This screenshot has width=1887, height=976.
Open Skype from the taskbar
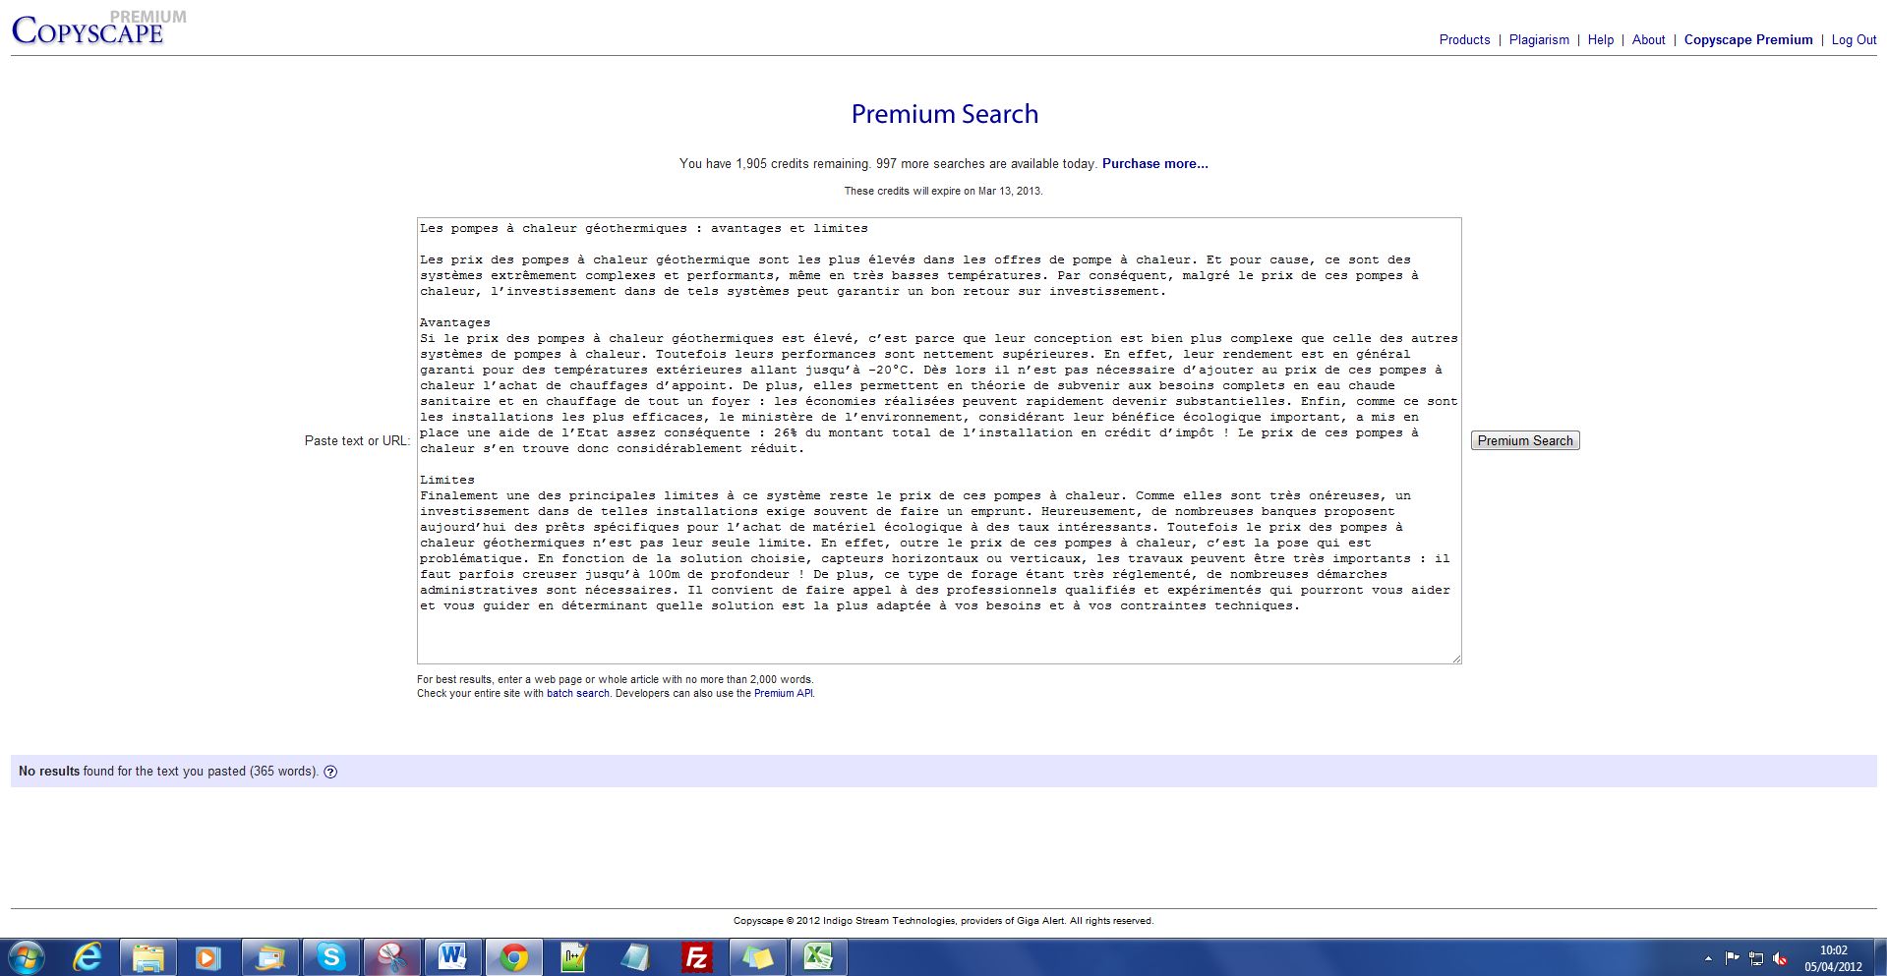pyautogui.click(x=330, y=957)
